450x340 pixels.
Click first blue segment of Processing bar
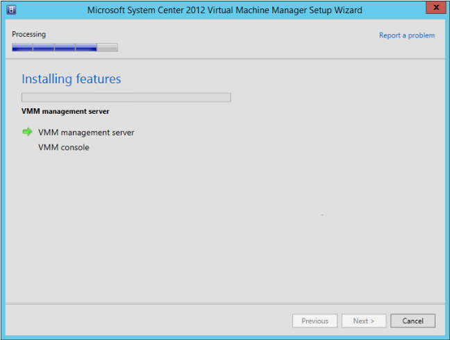(22, 48)
